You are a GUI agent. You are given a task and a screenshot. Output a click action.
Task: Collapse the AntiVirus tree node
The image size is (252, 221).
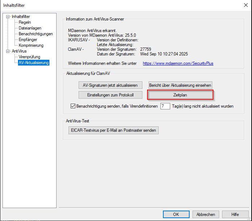click(8, 51)
